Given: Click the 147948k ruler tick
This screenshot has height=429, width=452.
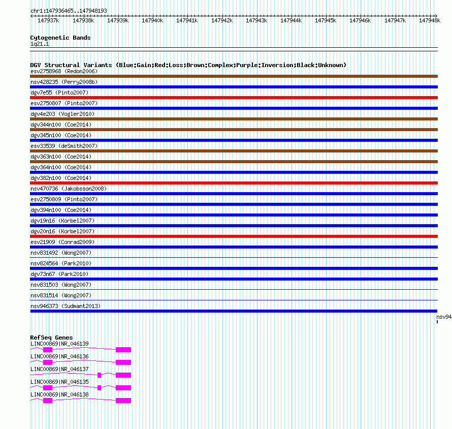Looking at the screenshot, I should 430,20.
